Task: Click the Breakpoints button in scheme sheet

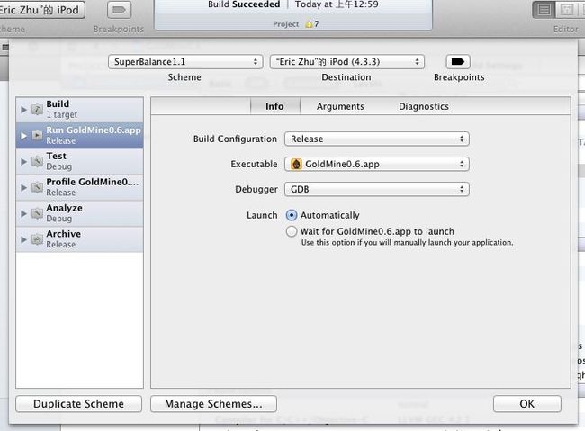Action: point(458,62)
